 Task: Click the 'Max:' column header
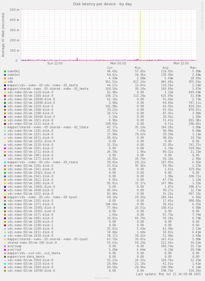coord(194,68)
